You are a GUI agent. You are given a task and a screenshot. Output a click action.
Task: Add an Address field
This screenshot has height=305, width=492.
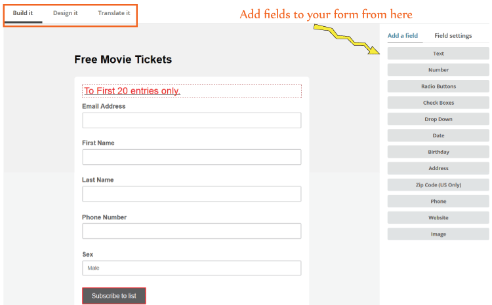coord(438,168)
